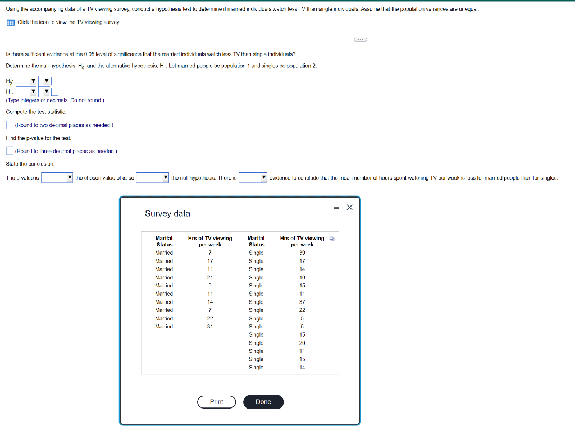Select the value 10 in the Single column
This screenshot has width=575, height=440.
[x=302, y=278]
